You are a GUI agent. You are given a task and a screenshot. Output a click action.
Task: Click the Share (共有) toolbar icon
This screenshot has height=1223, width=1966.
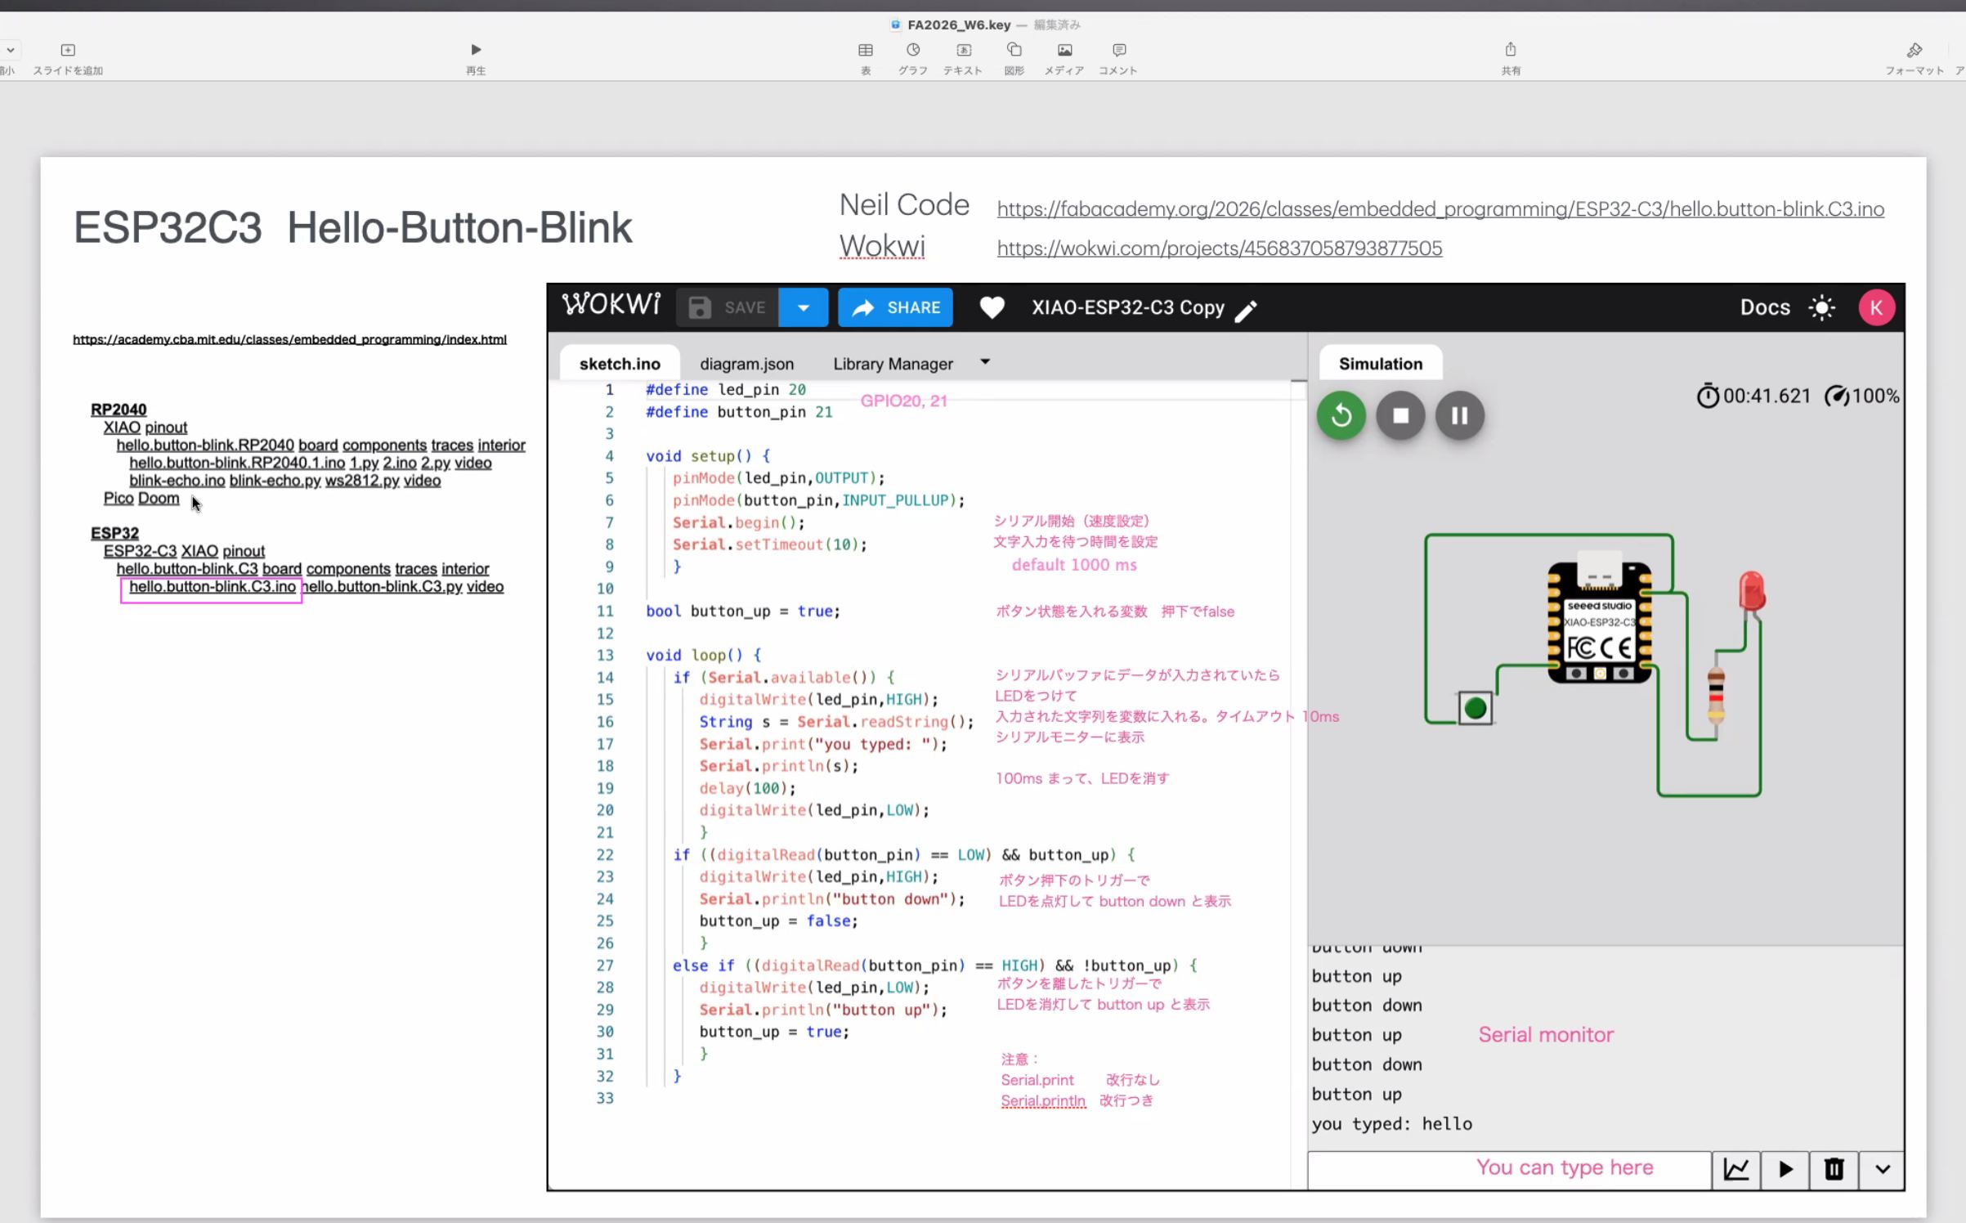tap(1510, 50)
